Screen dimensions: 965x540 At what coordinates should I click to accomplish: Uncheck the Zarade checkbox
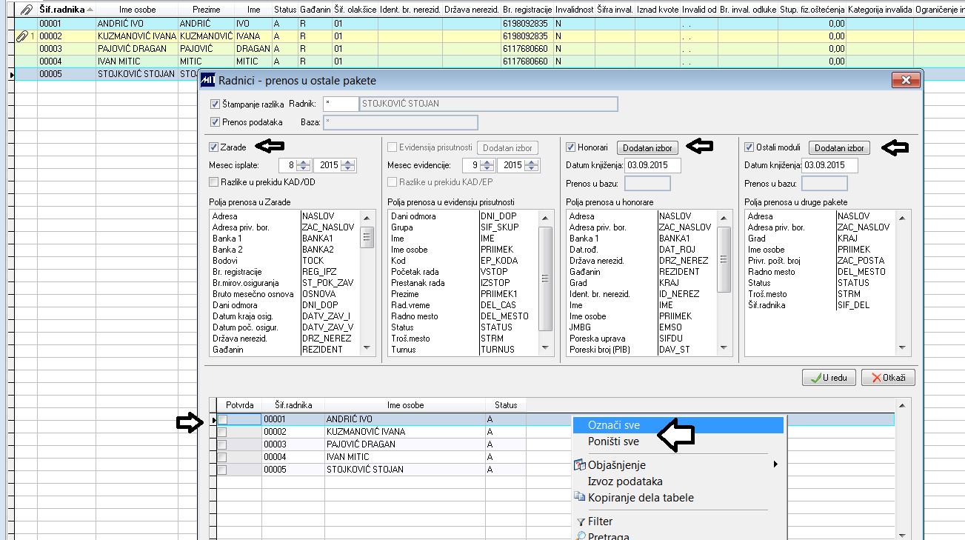pyautogui.click(x=214, y=147)
